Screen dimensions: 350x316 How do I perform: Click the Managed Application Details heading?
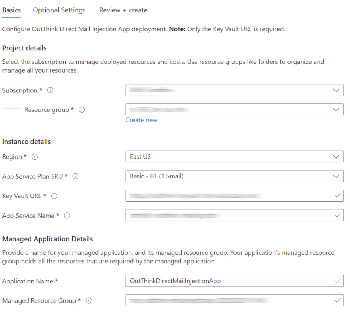[48, 239]
